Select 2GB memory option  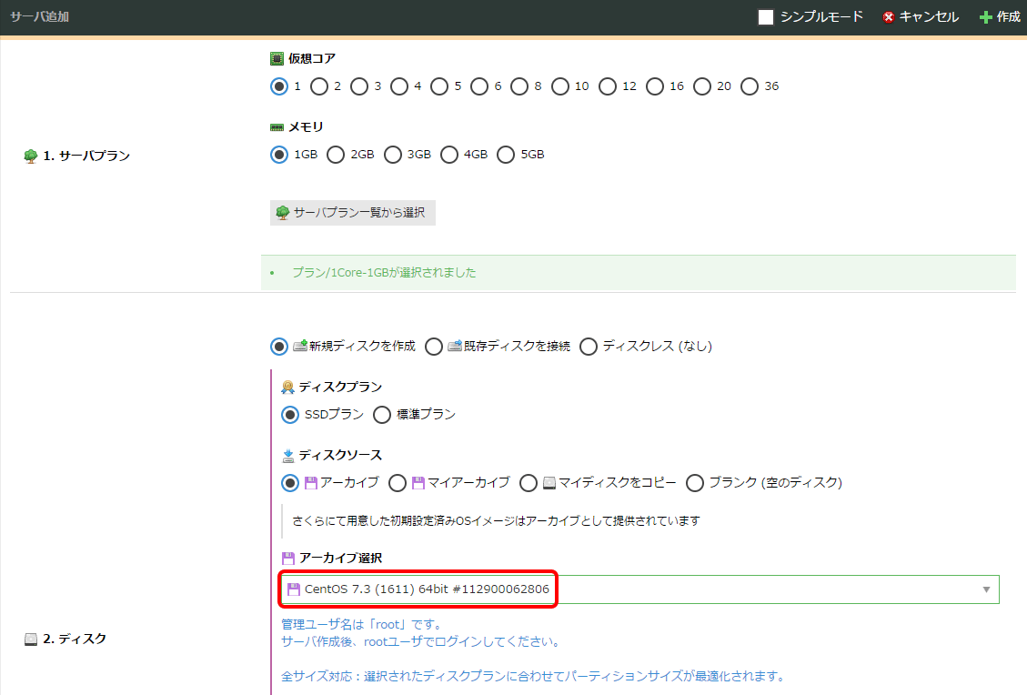336,155
